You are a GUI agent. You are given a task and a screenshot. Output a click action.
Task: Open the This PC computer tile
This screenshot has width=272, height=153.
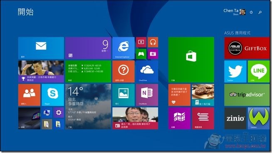coord(47,112)
